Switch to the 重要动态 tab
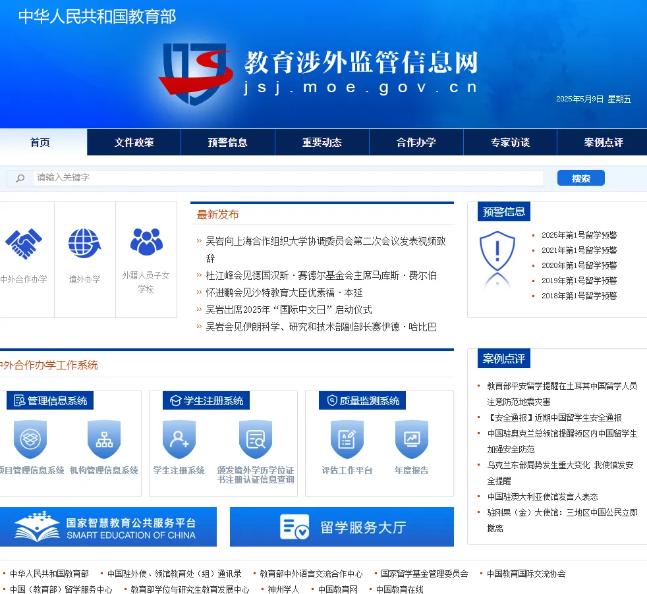Screen dimensions: 647x594 (322, 142)
